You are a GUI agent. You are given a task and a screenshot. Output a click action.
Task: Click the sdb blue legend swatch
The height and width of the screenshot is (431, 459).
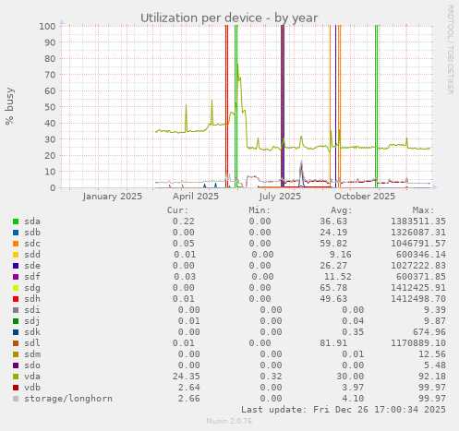(x=16, y=233)
